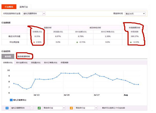The height and width of the screenshot is (113, 156).
Task: Click the 浏览量占比 column header in the table
Action: [x=58, y=32]
